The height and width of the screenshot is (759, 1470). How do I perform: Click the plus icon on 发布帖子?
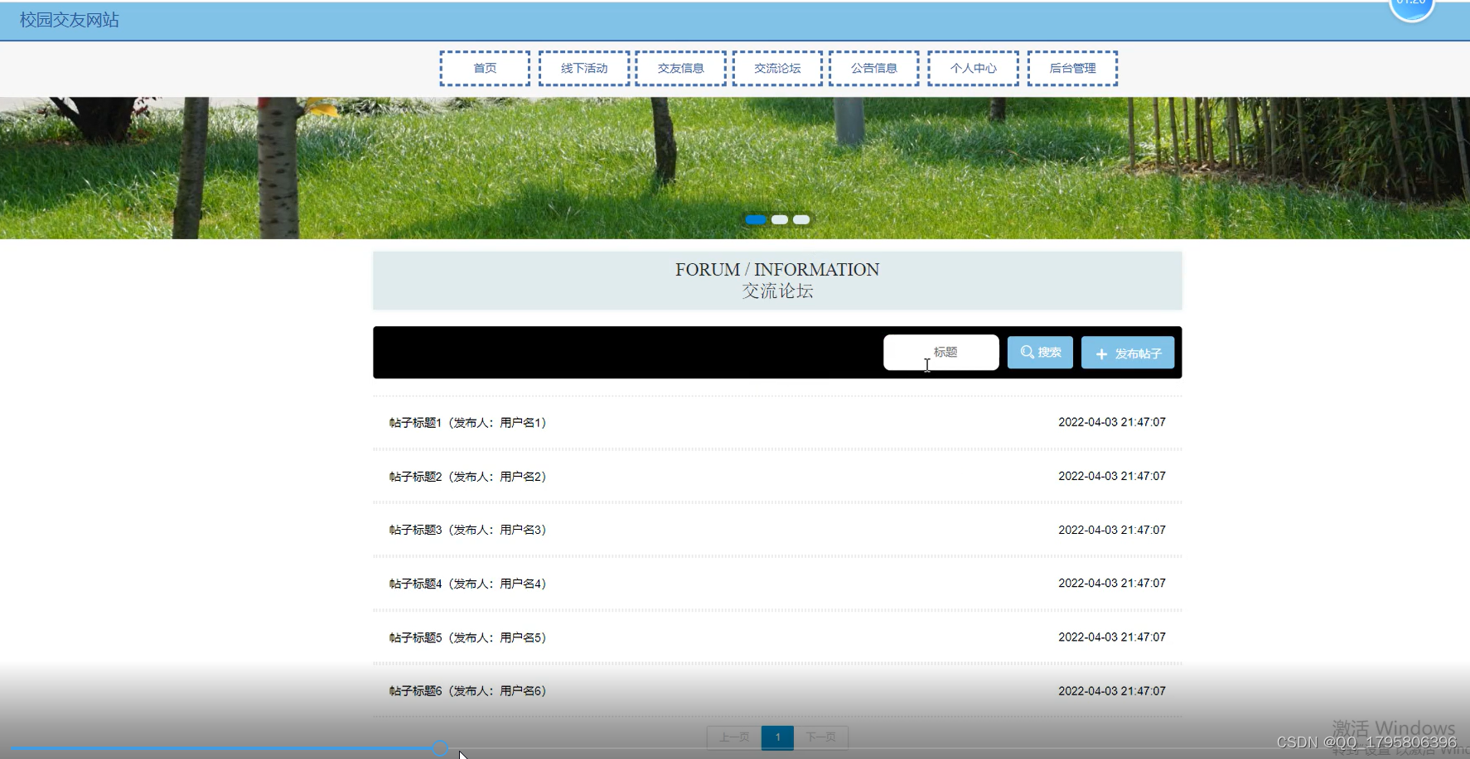point(1101,354)
